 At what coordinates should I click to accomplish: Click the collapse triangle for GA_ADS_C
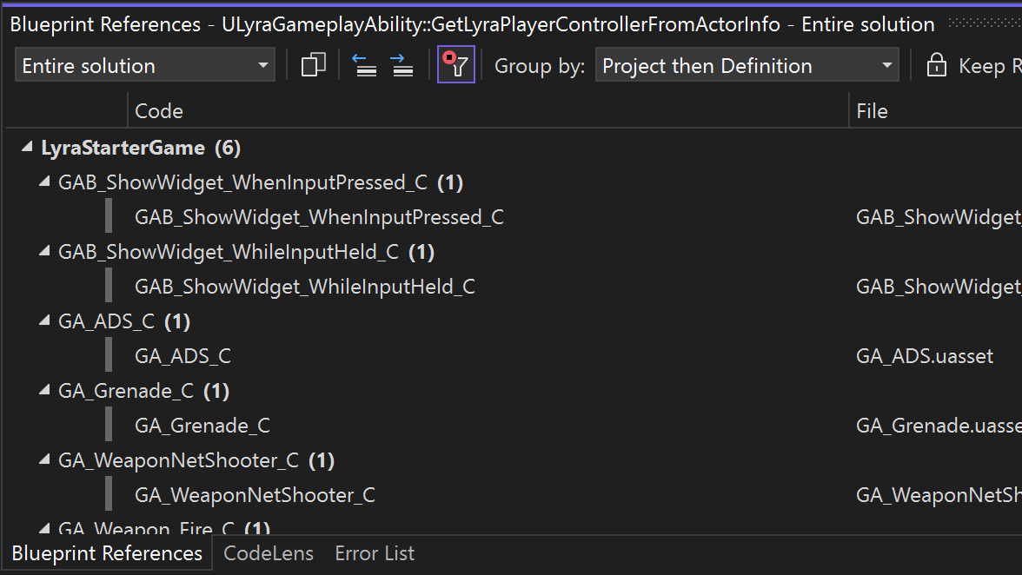43,321
